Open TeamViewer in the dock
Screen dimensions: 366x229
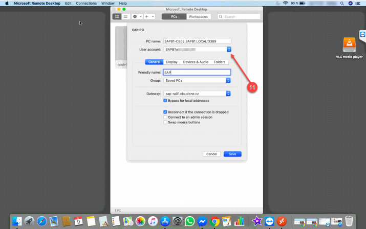click(x=269, y=221)
